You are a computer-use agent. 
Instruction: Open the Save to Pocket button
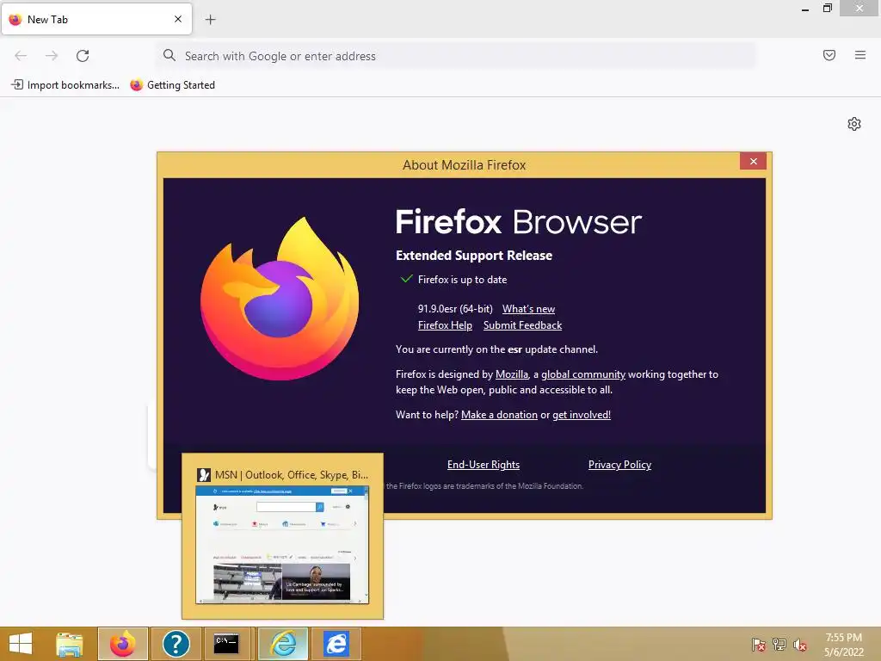pyautogui.click(x=829, y=55)
